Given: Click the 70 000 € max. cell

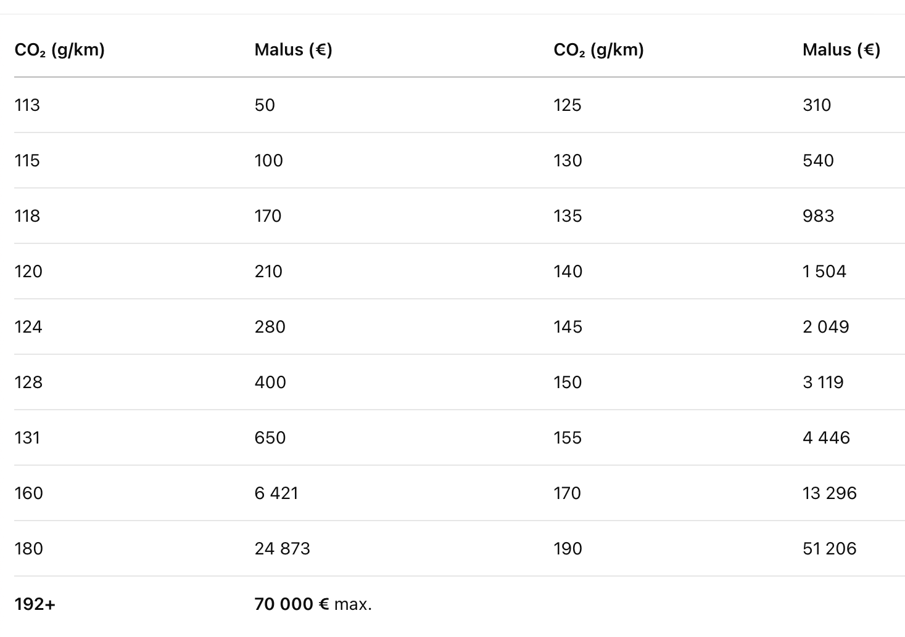Looking at the screenshot, I should point(313,604).
